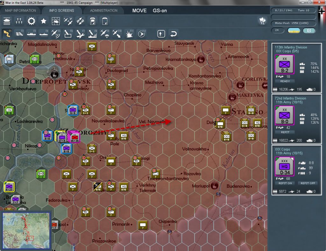Select Air Transport mode F9 icon

click(105, 33)
